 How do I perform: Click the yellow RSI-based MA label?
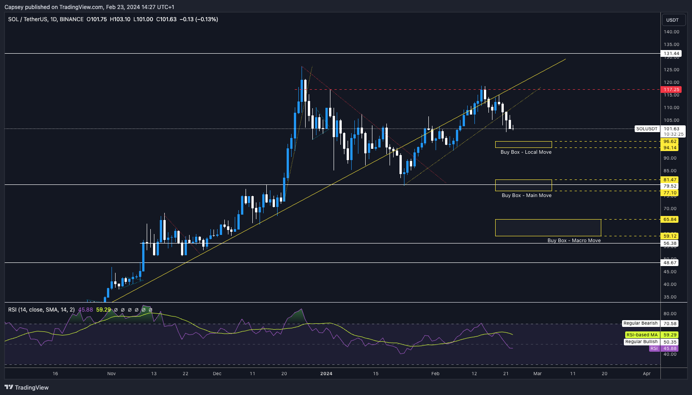pyautogui.click(x=641, y=335)
